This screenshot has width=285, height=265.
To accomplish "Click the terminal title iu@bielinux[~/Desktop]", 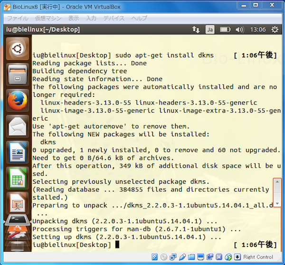I will pos(43,29).
